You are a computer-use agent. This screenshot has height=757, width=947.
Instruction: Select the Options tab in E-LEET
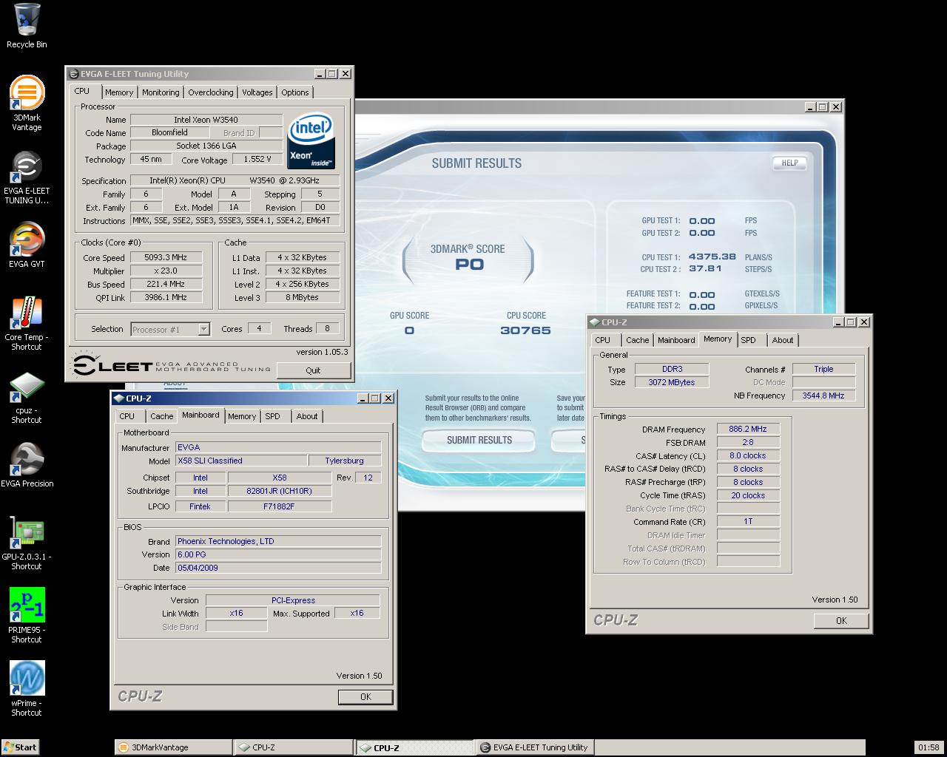click(294, 92)
